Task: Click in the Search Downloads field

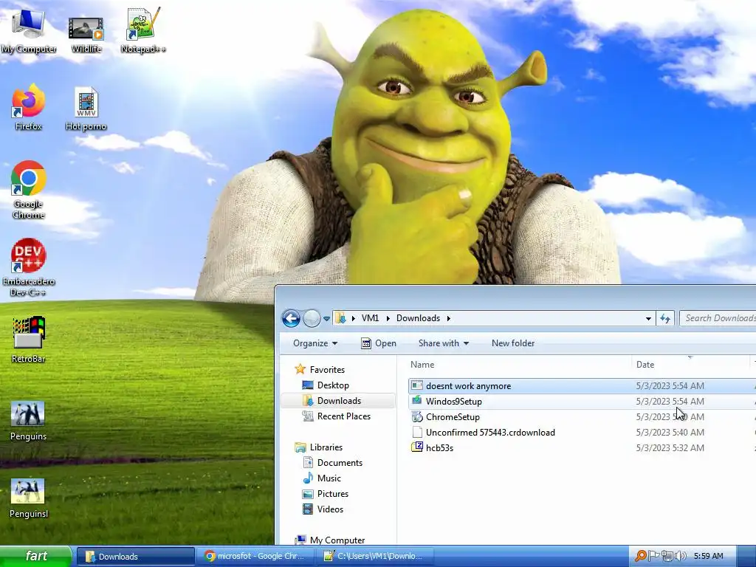Action: click(x=718, y=318)
